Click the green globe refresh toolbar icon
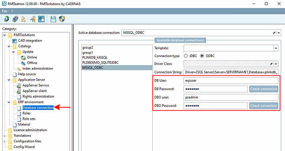 (6, 19)
